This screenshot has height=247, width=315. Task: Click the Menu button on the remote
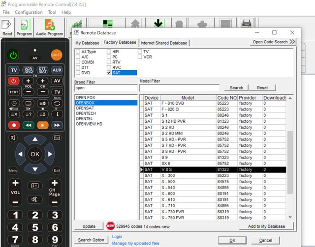pyautogui.click(x=13, y=170)
